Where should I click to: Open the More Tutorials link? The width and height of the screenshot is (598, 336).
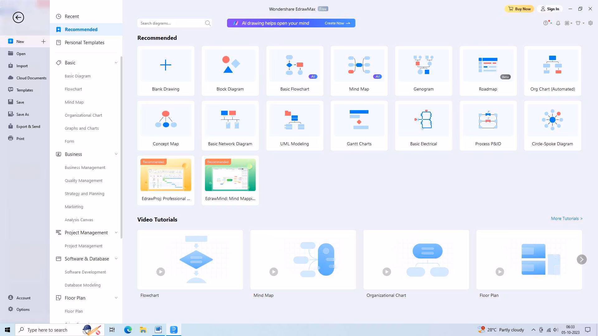(x=566, y=218)
